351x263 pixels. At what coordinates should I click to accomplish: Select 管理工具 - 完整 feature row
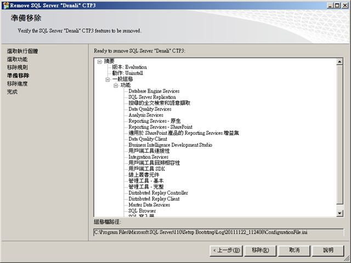(x=146, y=187)
